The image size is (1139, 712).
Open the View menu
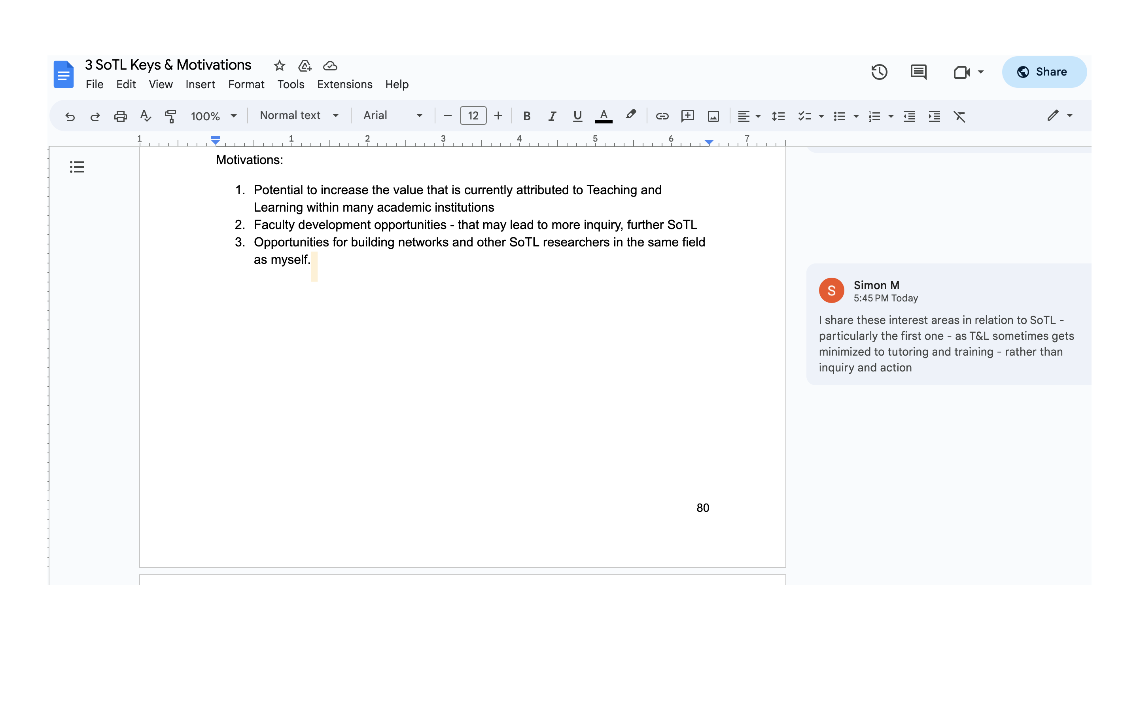coord(161,84)
